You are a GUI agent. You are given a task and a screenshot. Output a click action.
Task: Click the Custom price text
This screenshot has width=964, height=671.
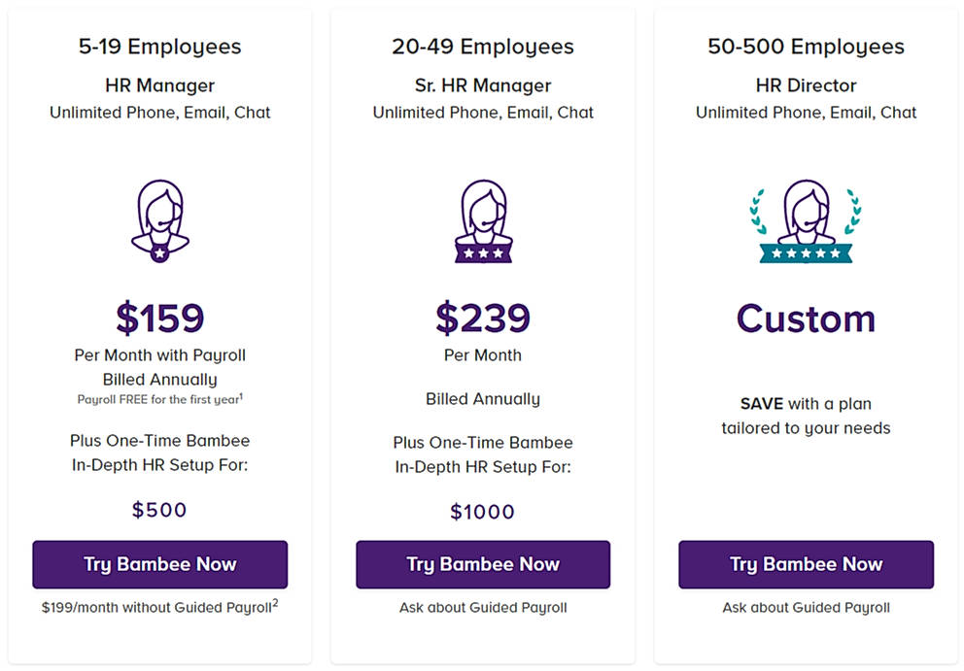point(806,316)
